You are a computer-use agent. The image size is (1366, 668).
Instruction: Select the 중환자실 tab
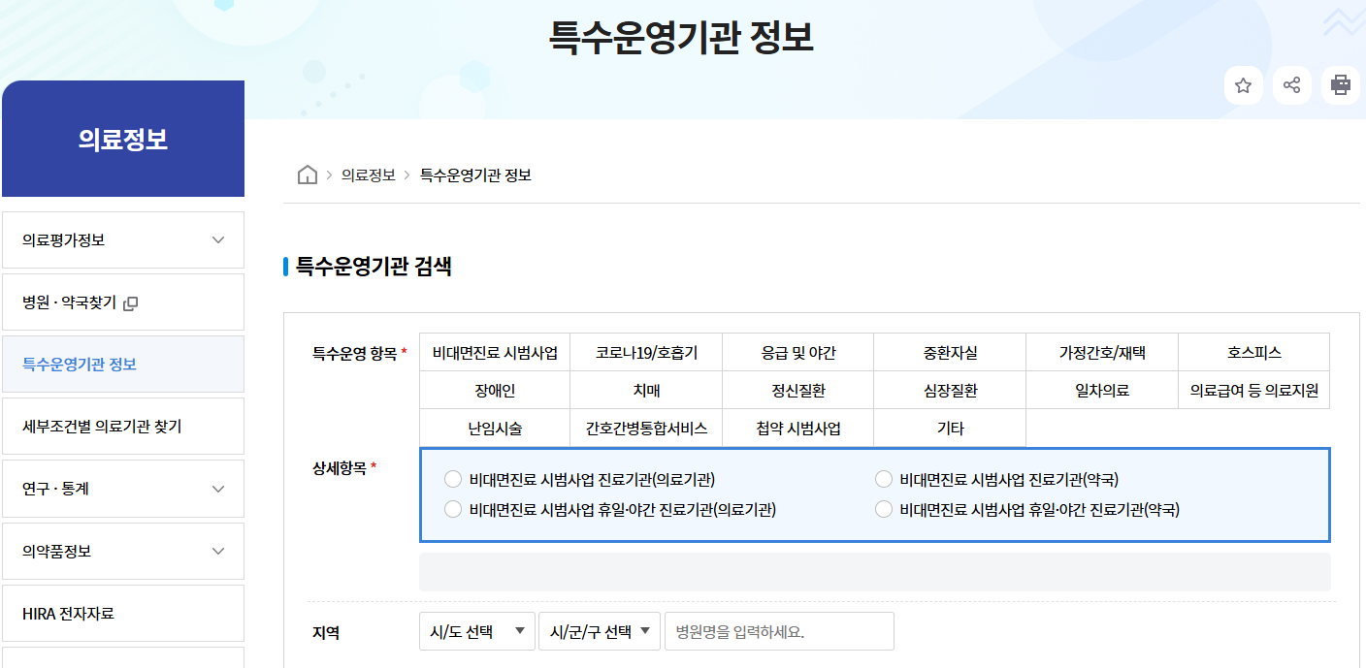coord(950,353)
